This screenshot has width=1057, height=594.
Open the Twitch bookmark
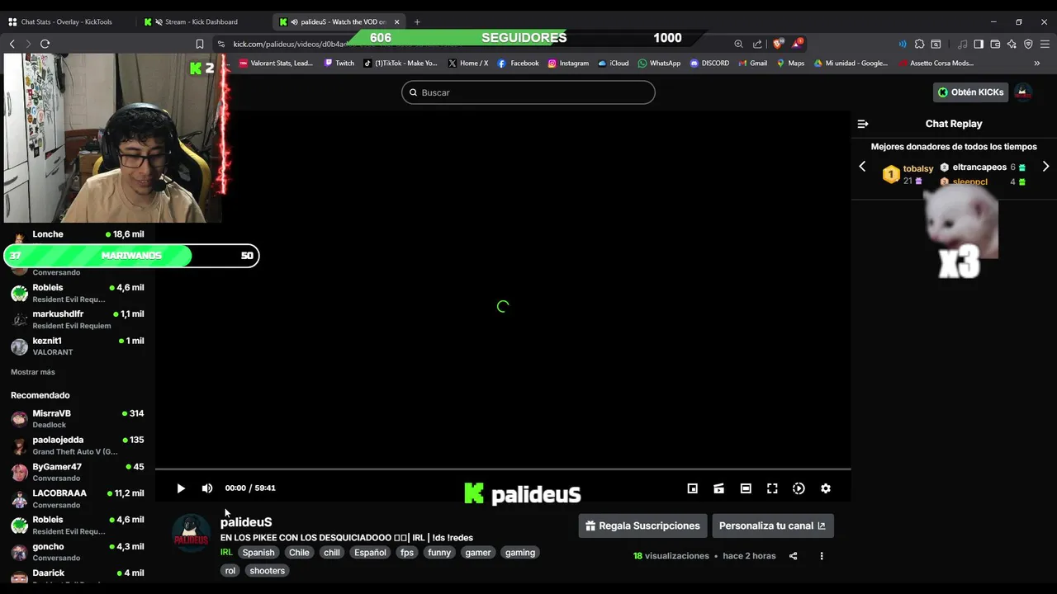[339, 63]
